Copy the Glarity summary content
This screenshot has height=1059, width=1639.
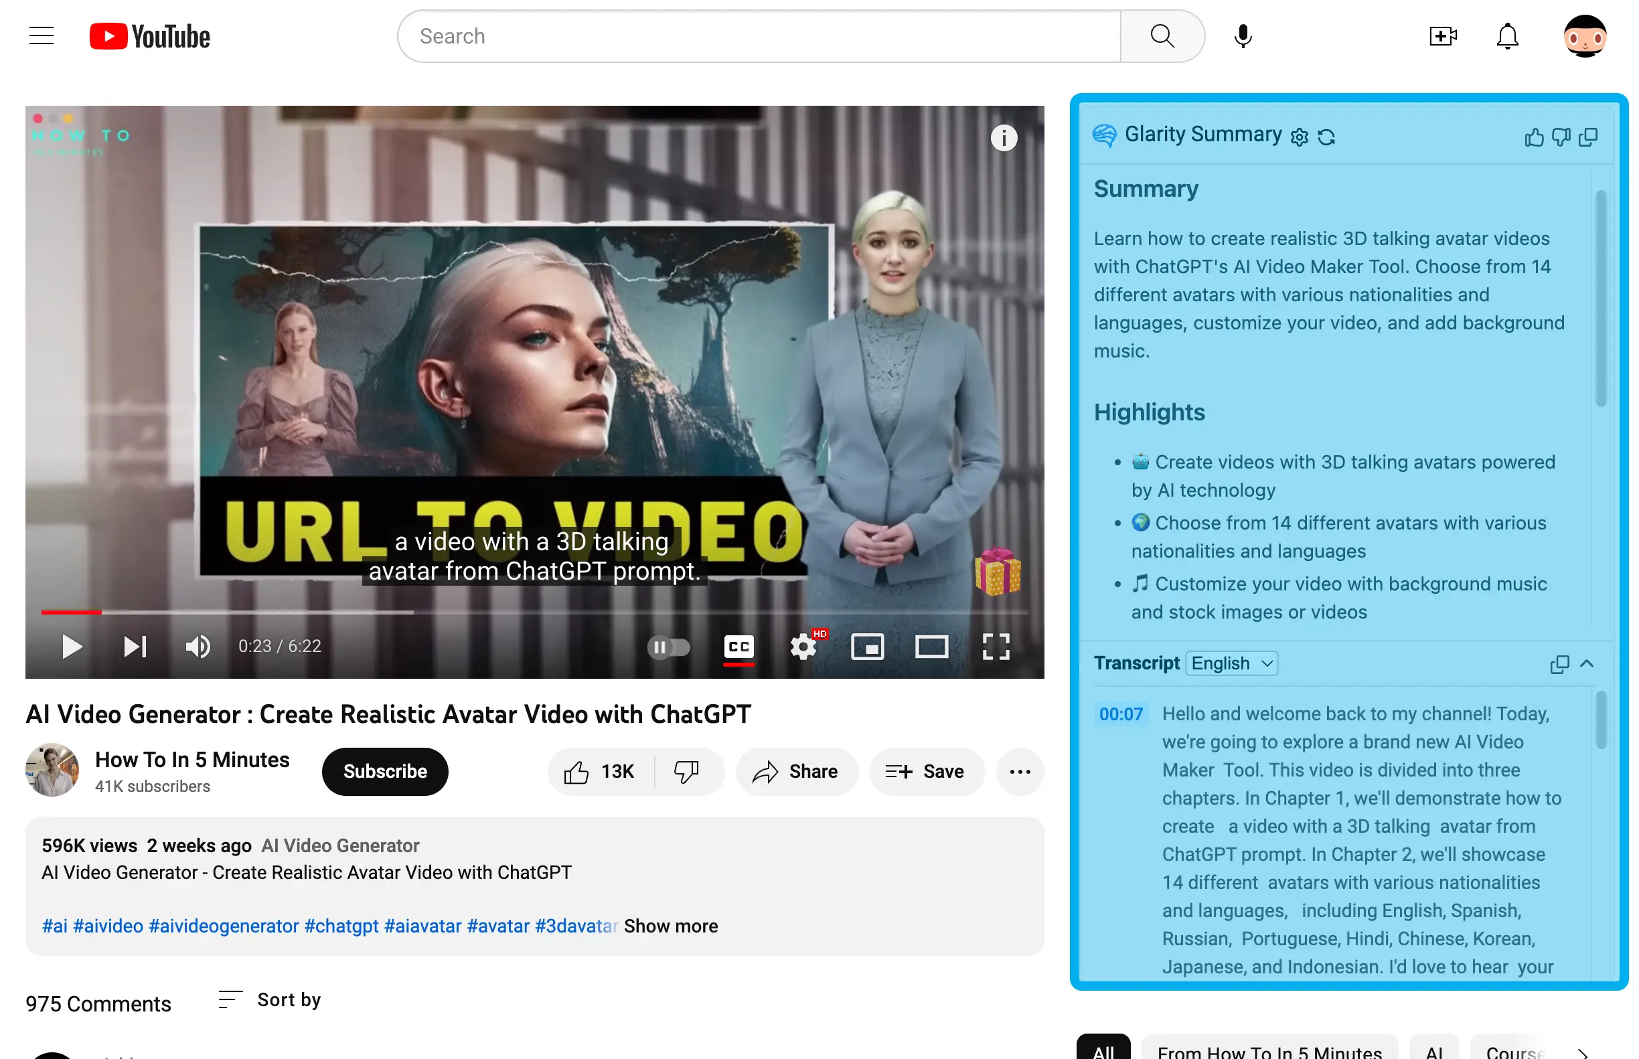(x=1589, y=137)
